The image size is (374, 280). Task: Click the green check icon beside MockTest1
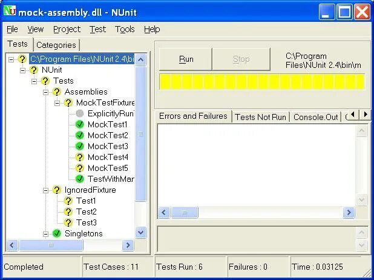point(80,124)
